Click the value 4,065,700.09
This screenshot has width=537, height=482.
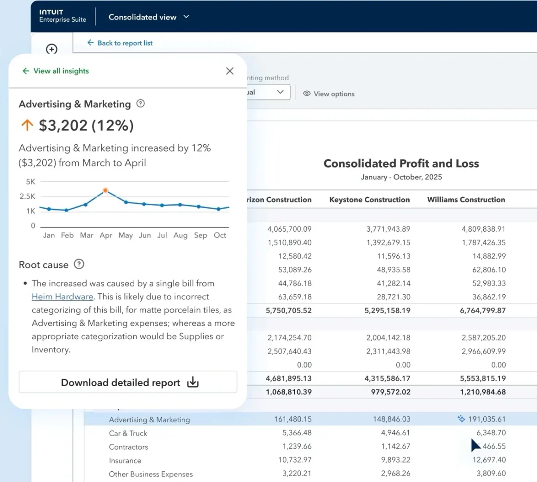(289, 229)
